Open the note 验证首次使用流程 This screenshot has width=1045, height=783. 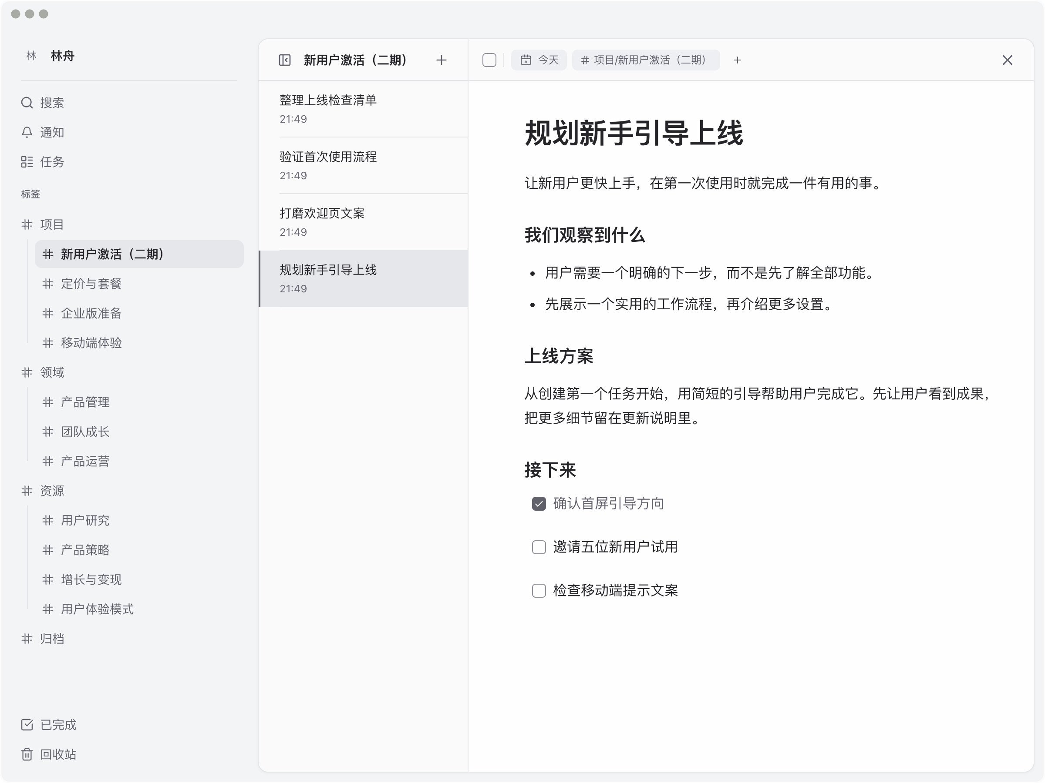pos(363,166)
